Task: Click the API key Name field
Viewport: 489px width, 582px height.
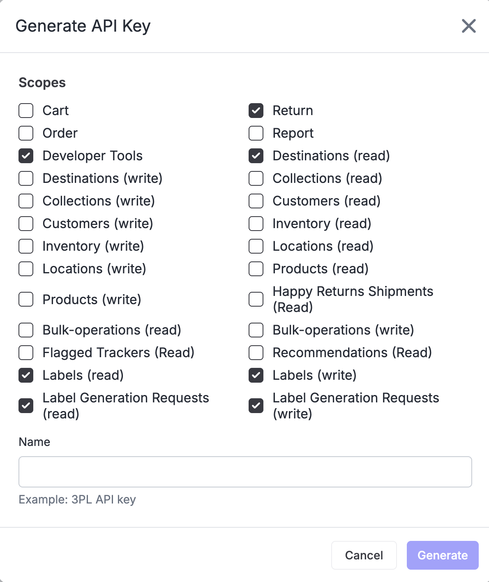Action: 245,472
